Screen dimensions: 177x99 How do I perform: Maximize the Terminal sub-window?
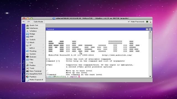[147, 29]
